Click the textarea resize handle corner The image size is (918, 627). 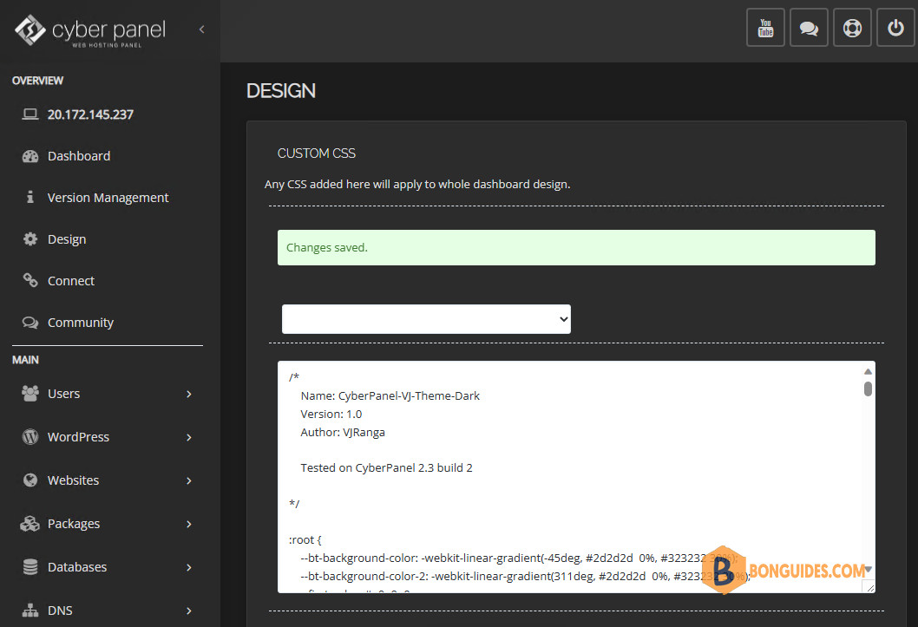870,587
